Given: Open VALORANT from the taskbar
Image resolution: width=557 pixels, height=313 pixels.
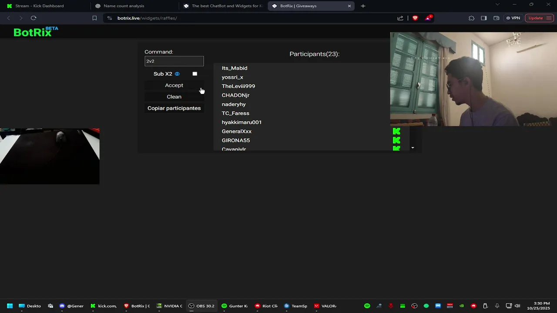Looking at the screenshot, I should point(325,306).
